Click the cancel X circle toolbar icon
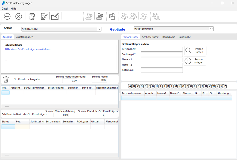Viewport: 237px width, 165px height. (x=19, y=17)
